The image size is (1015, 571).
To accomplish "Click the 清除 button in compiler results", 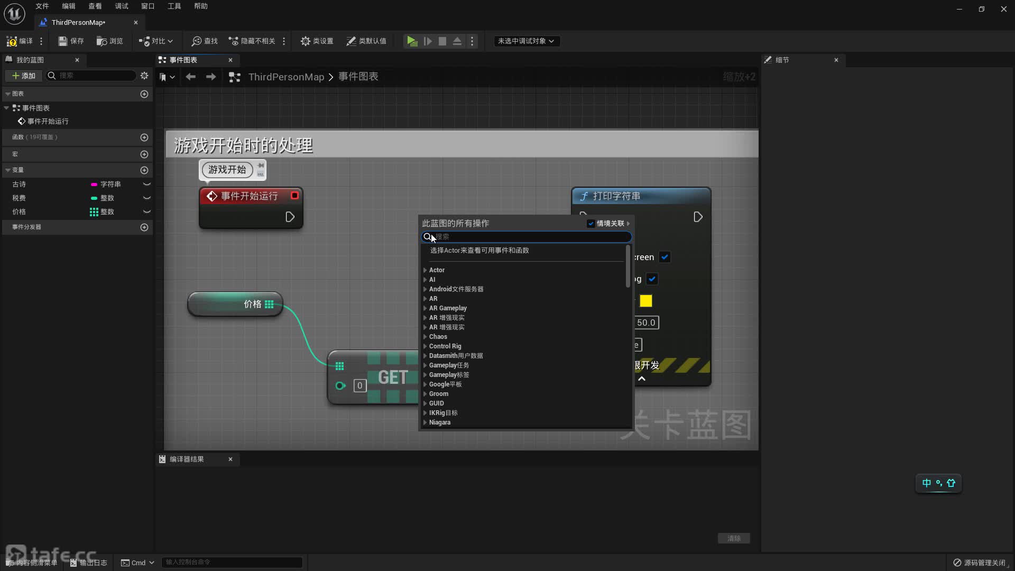I will (734, 538).
